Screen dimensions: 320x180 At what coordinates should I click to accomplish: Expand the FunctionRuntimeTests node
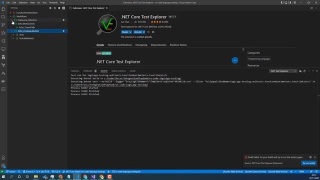coord(10,12)
